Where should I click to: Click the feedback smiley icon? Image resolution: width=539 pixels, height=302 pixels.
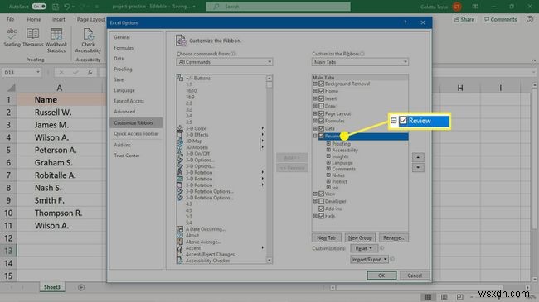(530, 19)
